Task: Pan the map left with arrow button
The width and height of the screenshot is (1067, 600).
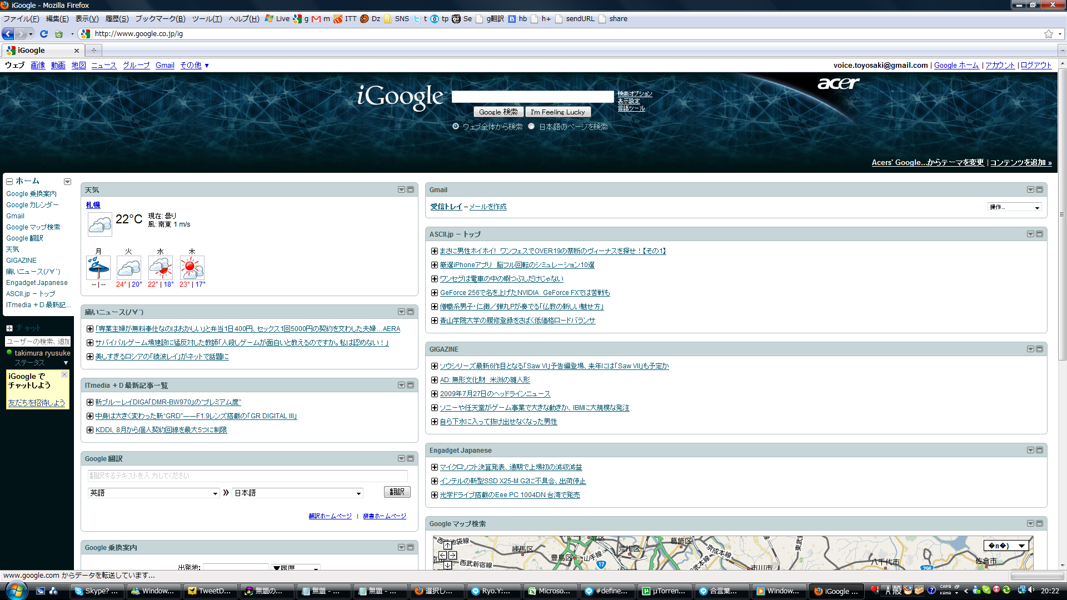Action: [x=443, y=555]
